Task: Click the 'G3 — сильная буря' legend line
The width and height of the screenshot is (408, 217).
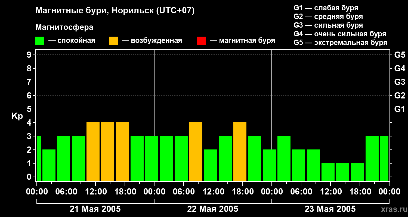Action: [328, 25]
